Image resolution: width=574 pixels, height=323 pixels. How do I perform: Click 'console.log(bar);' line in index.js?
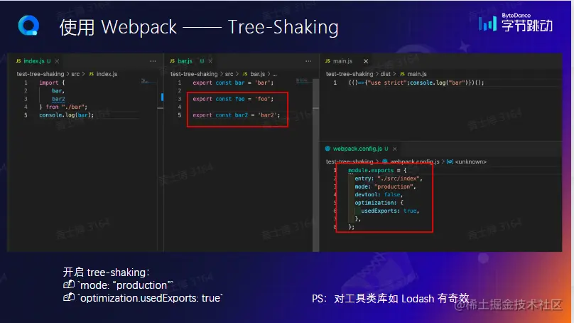[67, 115]
